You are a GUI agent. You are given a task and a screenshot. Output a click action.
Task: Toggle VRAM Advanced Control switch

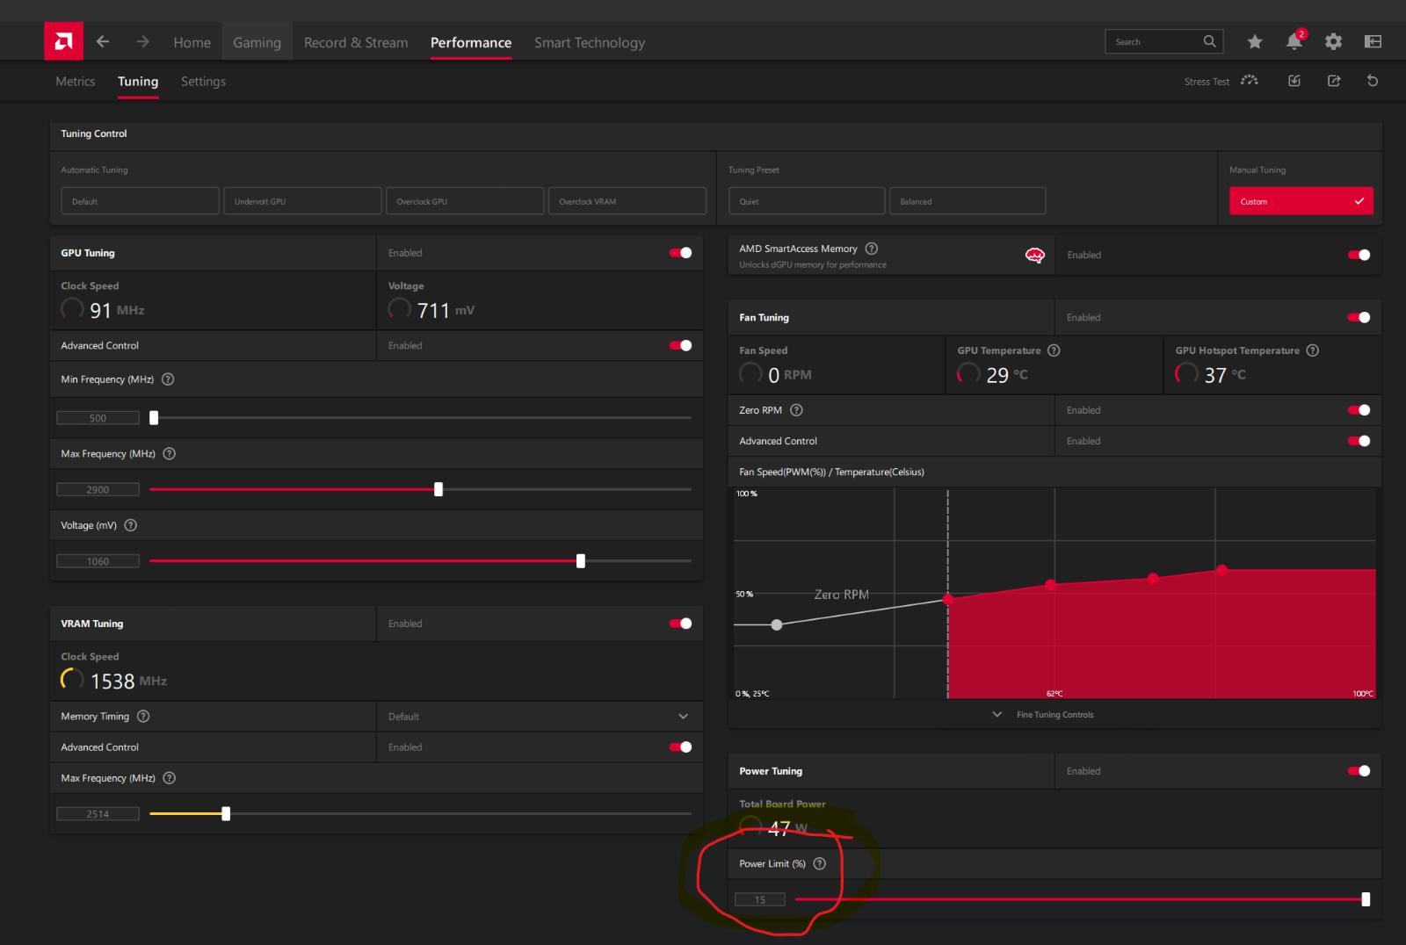[x=681, y=747]
